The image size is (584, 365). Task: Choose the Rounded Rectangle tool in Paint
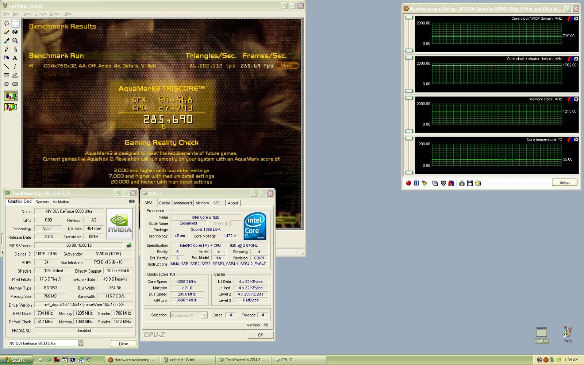coord(15,84)
